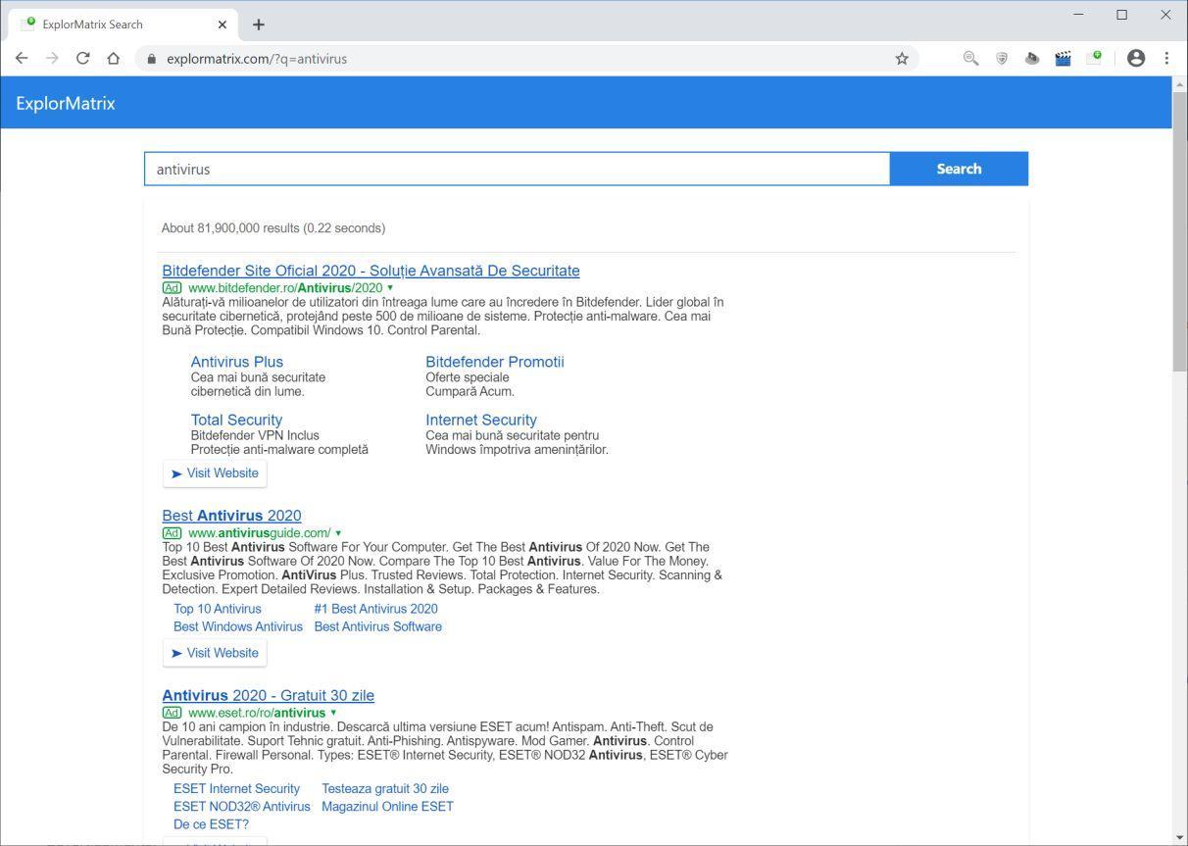Click the antivirus search input field

coord(517,169)
